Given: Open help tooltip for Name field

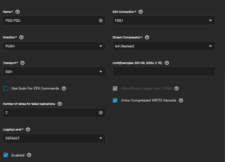Looking at the screenshot, I should pyautogui.click(x=18, y=12).
